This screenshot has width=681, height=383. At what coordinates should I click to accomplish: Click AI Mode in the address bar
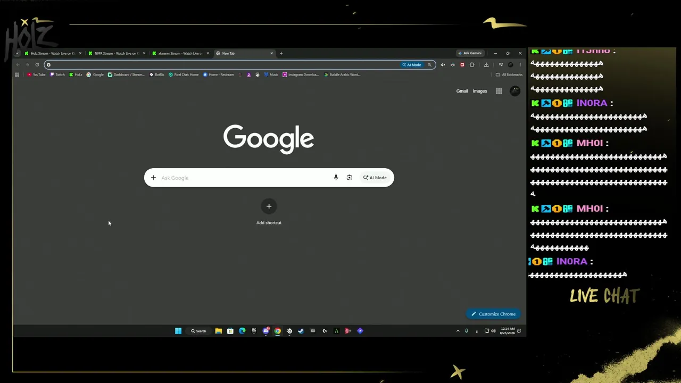click(x=412, y=65)
